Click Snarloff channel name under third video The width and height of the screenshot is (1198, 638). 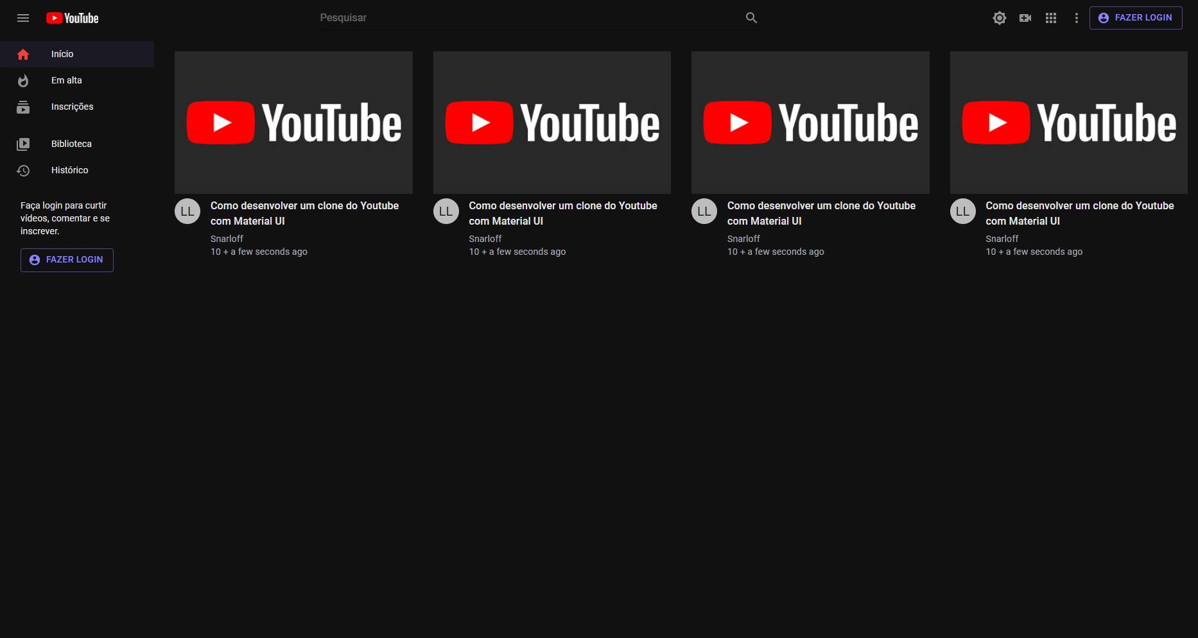point(743,239)
